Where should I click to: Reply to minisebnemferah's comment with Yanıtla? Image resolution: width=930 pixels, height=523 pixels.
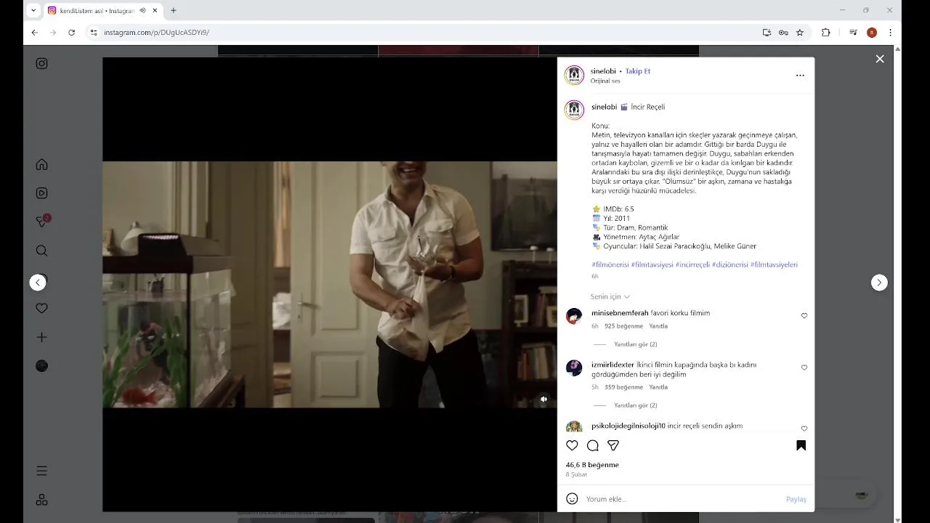[x=658, y=326]
